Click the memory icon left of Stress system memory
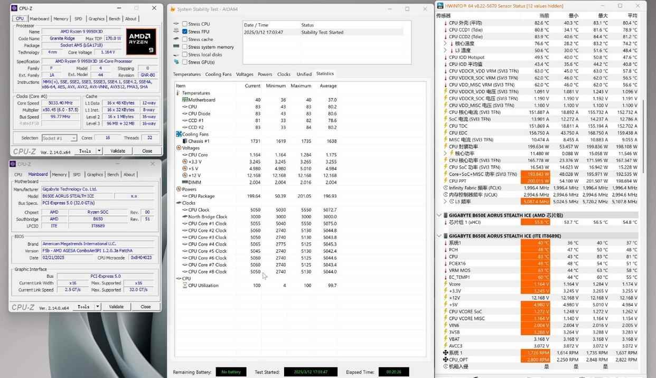This screenshot has height=378, width=656. 176,46
